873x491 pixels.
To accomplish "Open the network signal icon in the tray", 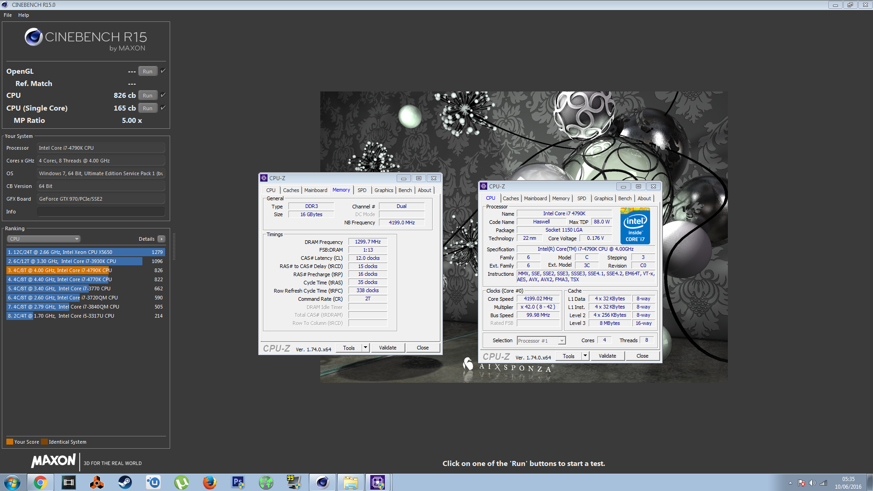I will pyautogui.click(x=823, y=483).
